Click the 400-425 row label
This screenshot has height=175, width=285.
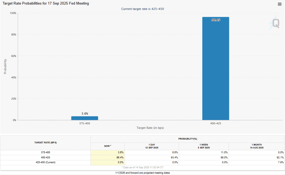point(45,157)
